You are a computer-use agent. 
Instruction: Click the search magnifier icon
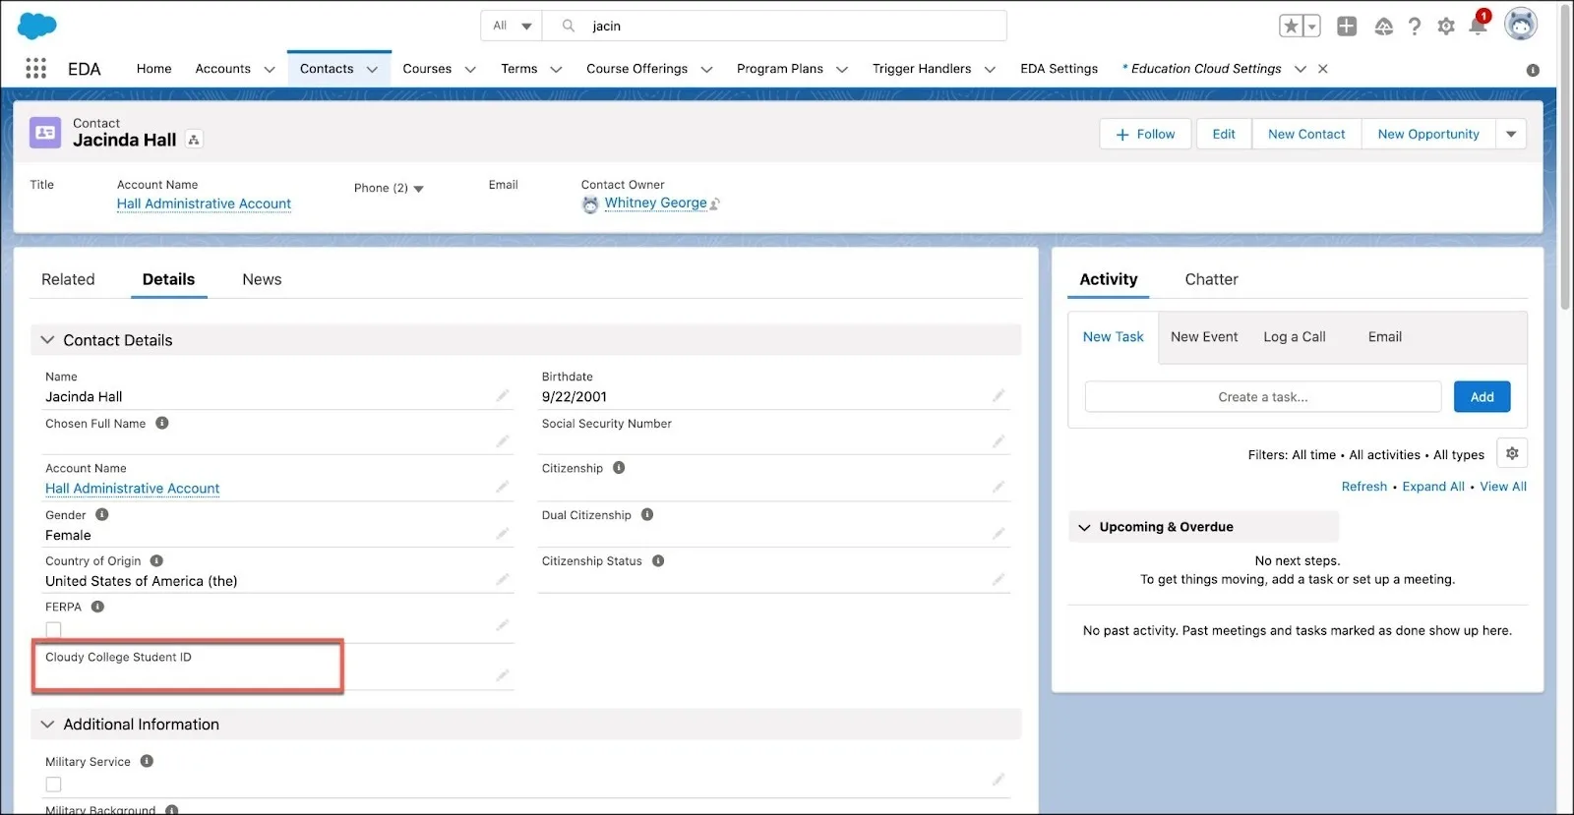pyautogui.click(x=569, y=26)
